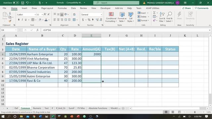Click the Undo arrow icon
The image size is (212, 119).
27,3
